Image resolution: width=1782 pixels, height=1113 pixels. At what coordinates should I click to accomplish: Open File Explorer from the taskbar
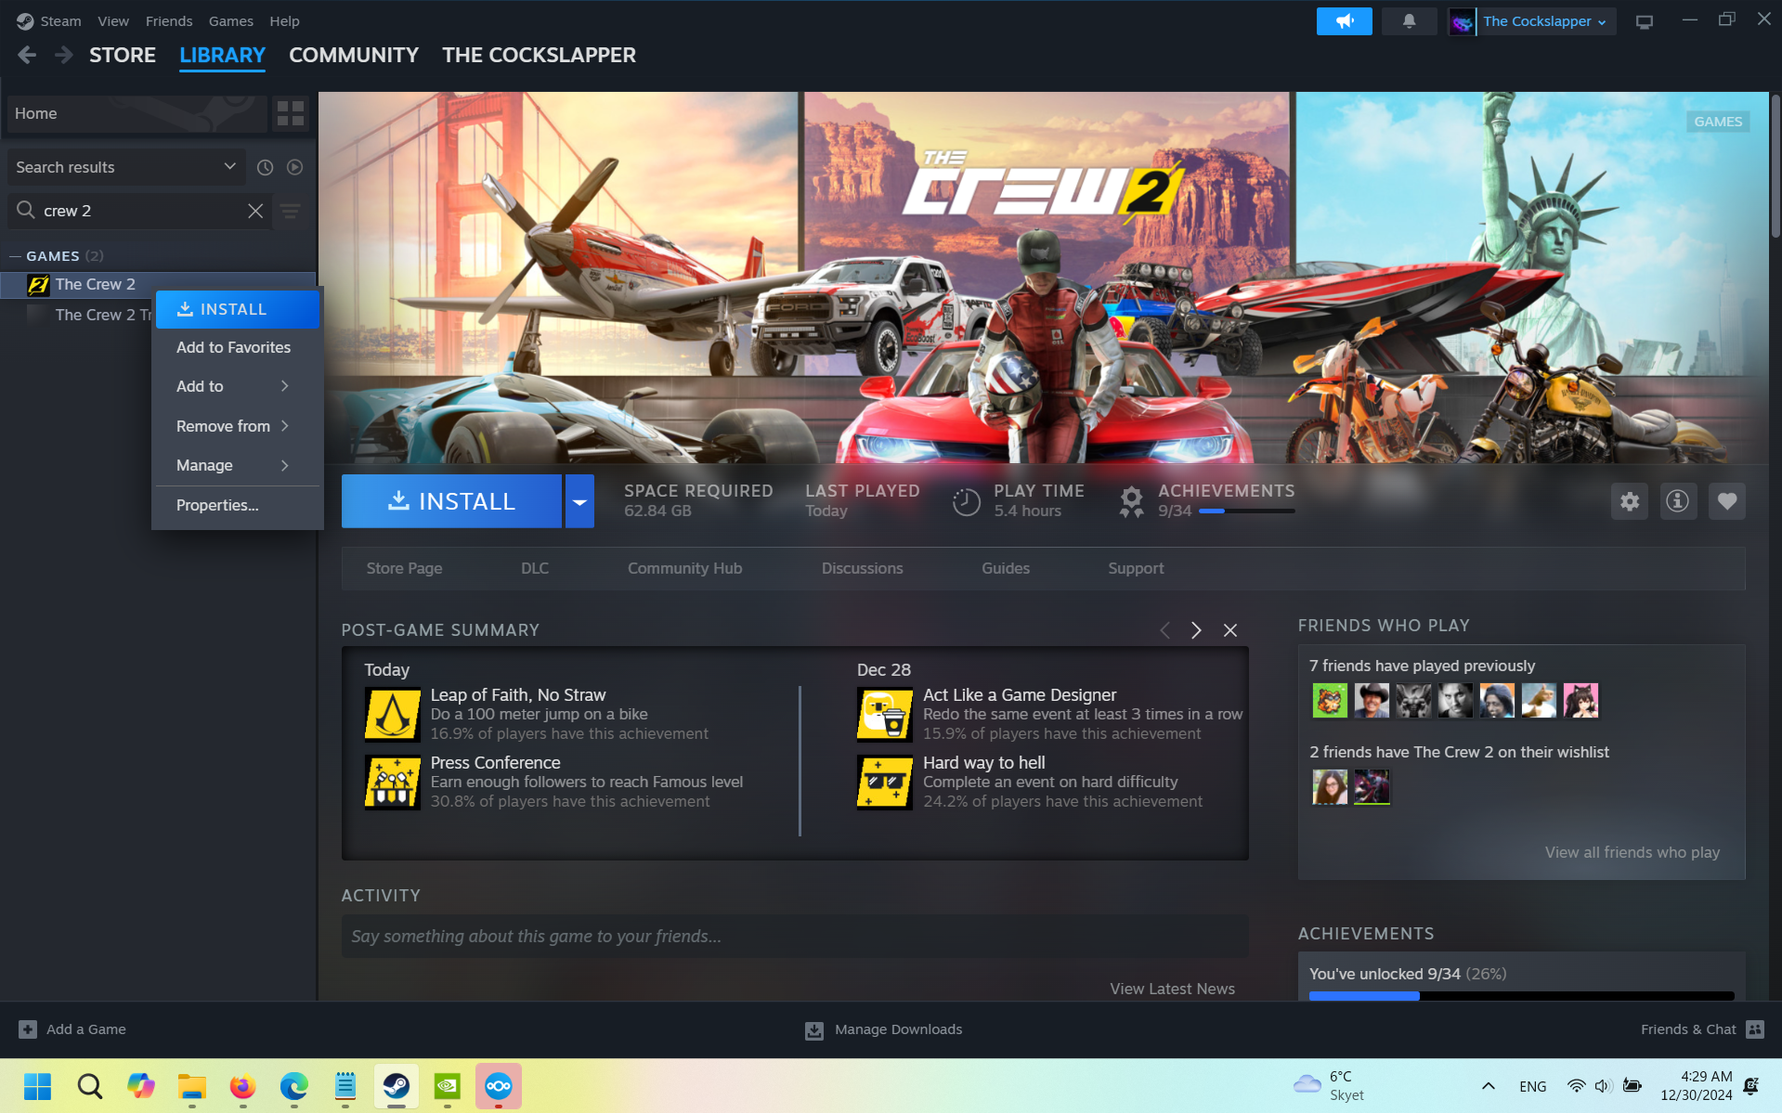pyautogui.click(x=192, y=1085)
